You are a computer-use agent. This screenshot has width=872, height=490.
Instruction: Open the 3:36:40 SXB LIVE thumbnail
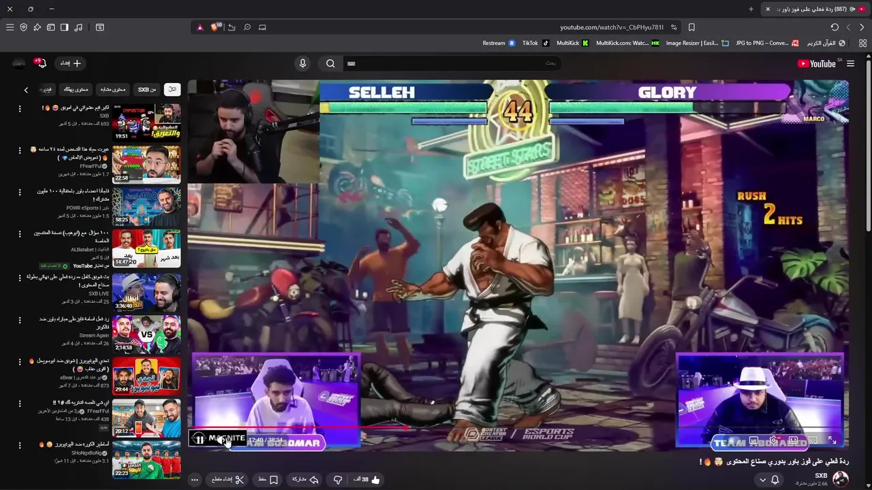[146, 293]
